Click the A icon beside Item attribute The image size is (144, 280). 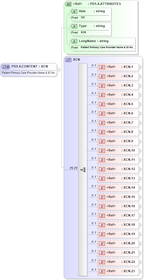(x=74, y=12)
